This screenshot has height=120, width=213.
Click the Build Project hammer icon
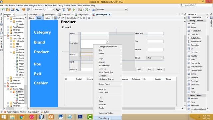[x=64, y=10]
